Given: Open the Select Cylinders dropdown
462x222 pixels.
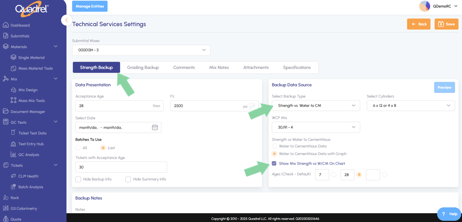Looking at the screenshot, I should pyautogui.click(x=411, y=106).
